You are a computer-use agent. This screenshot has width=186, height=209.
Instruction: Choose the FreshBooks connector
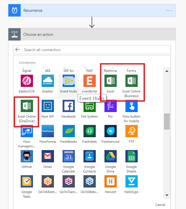[x=69, y=131]
